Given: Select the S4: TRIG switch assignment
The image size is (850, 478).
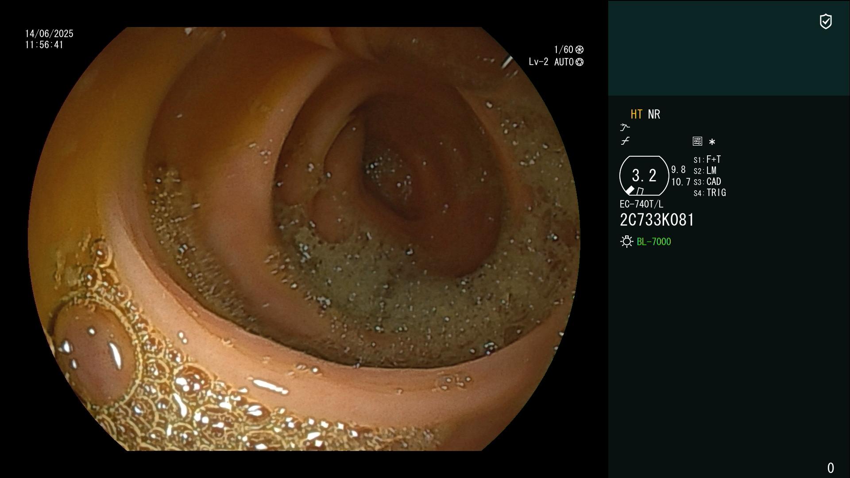Looking at the screenshot, I should tap(710, 193).
